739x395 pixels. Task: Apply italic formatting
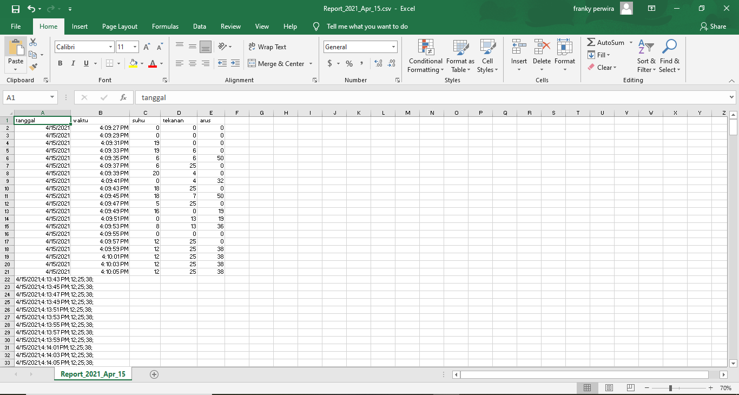pyautogui.click(x=72, y=63)
